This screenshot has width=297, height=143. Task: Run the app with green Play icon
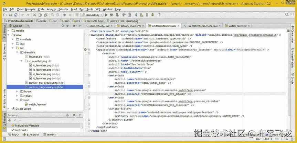[106, 15]
